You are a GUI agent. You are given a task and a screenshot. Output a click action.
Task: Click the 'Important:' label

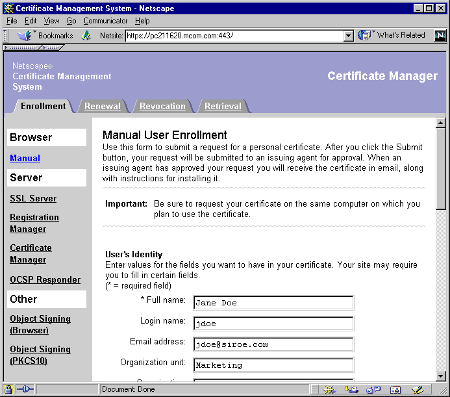tap(126, 203)
